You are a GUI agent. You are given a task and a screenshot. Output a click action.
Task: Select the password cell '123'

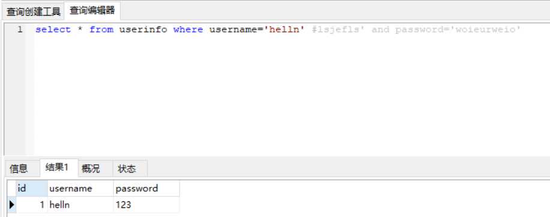tap(147, 204)
